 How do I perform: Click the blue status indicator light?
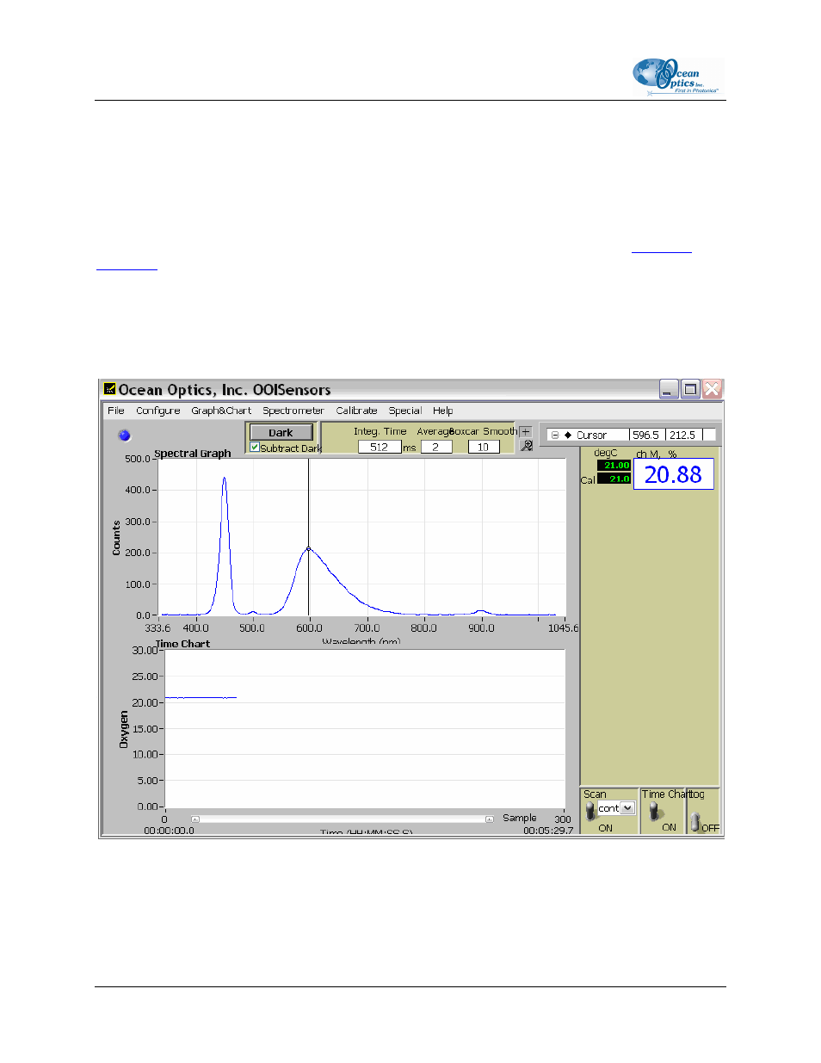coord(124,436)
